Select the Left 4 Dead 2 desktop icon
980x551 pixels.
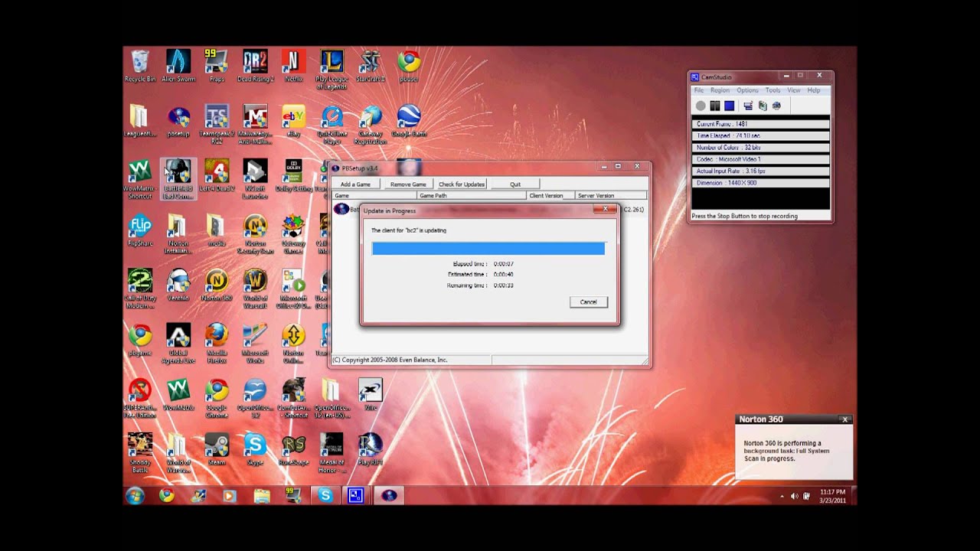coord(217,176)
